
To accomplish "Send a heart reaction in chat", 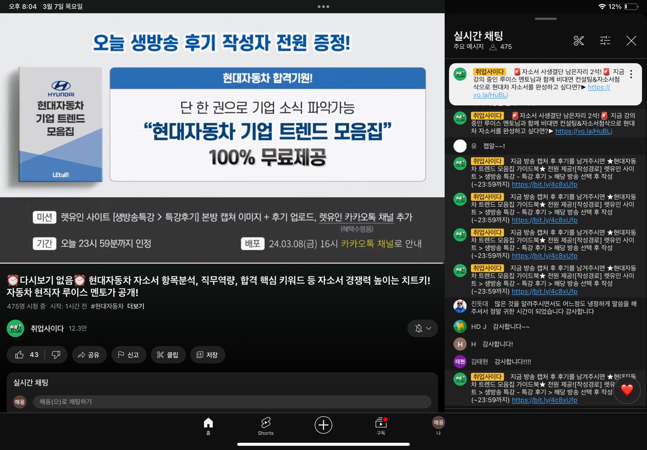I will pyautogui.click(x=627, y=390).
